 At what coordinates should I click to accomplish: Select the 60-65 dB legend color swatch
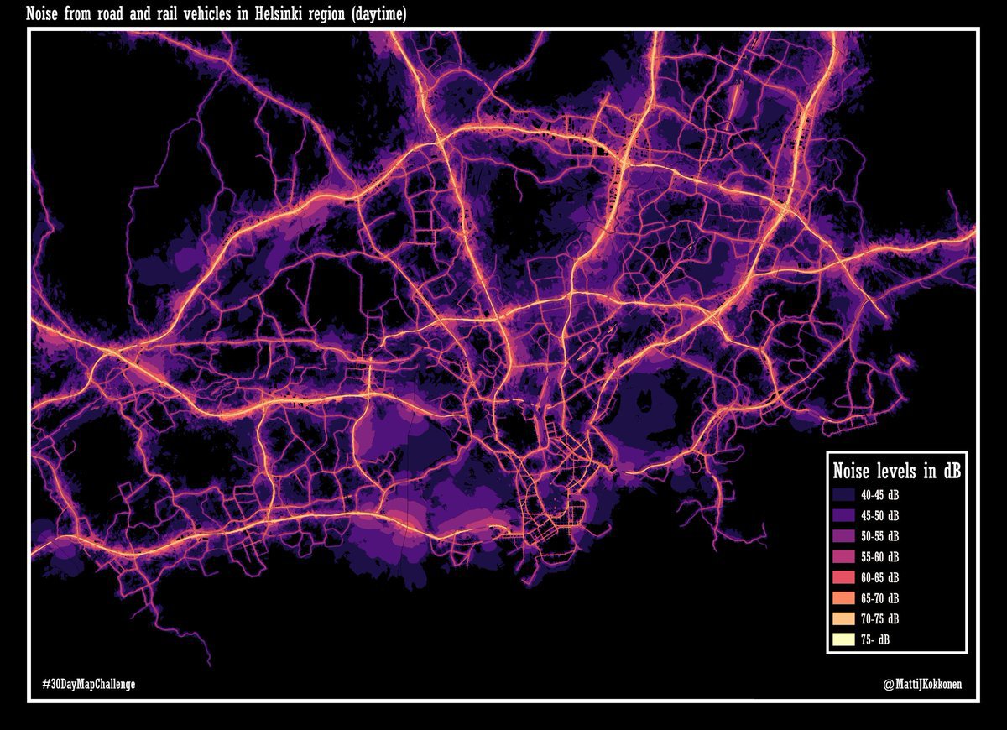(x=844, y=578)
